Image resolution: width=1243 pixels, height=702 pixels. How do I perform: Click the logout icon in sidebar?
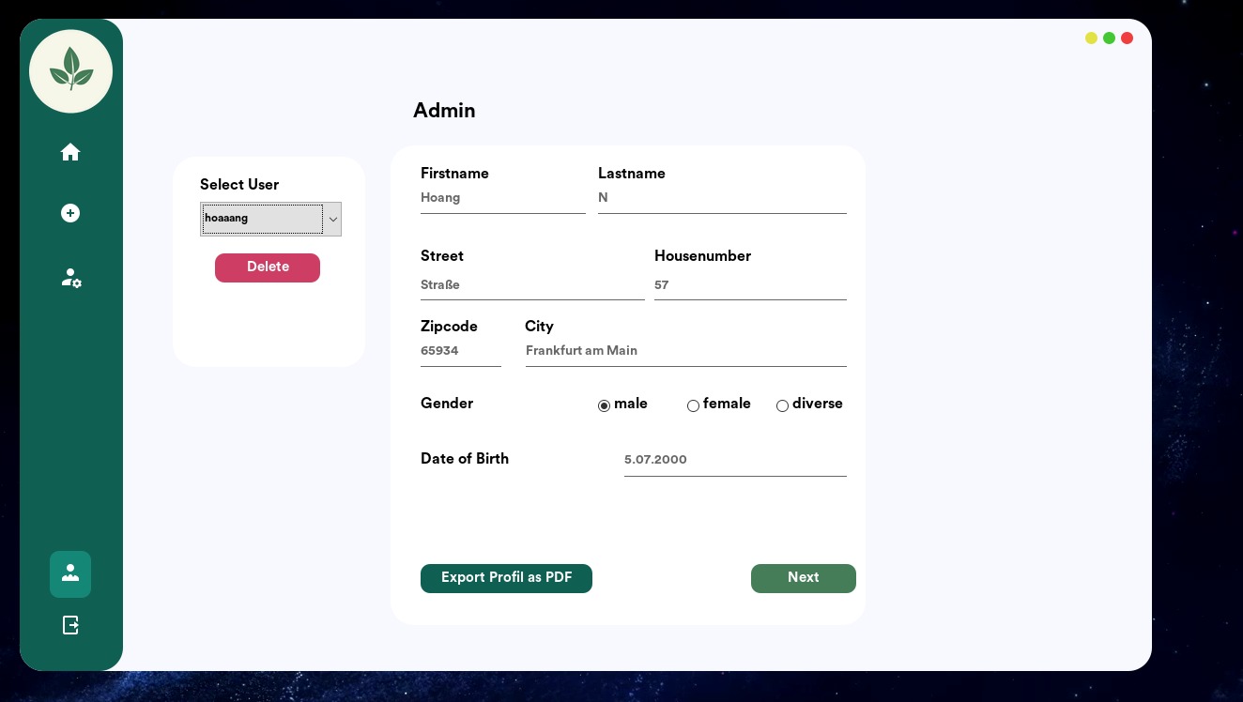70,625
